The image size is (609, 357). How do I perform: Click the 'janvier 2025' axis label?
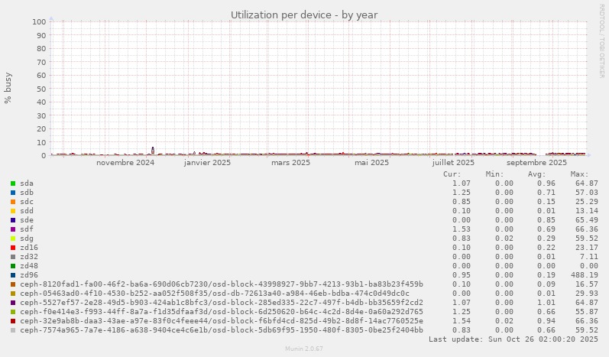coord(207,163)
